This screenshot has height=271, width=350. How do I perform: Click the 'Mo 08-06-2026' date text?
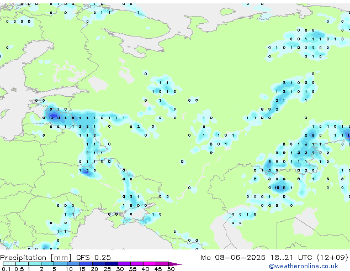pos(233,258)
